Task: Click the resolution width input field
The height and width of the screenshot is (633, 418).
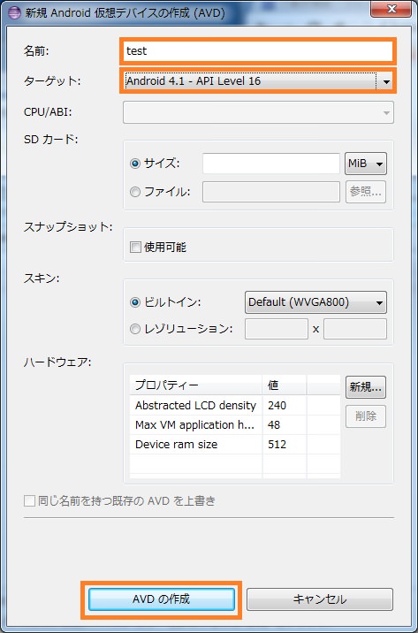Action: 277,329
